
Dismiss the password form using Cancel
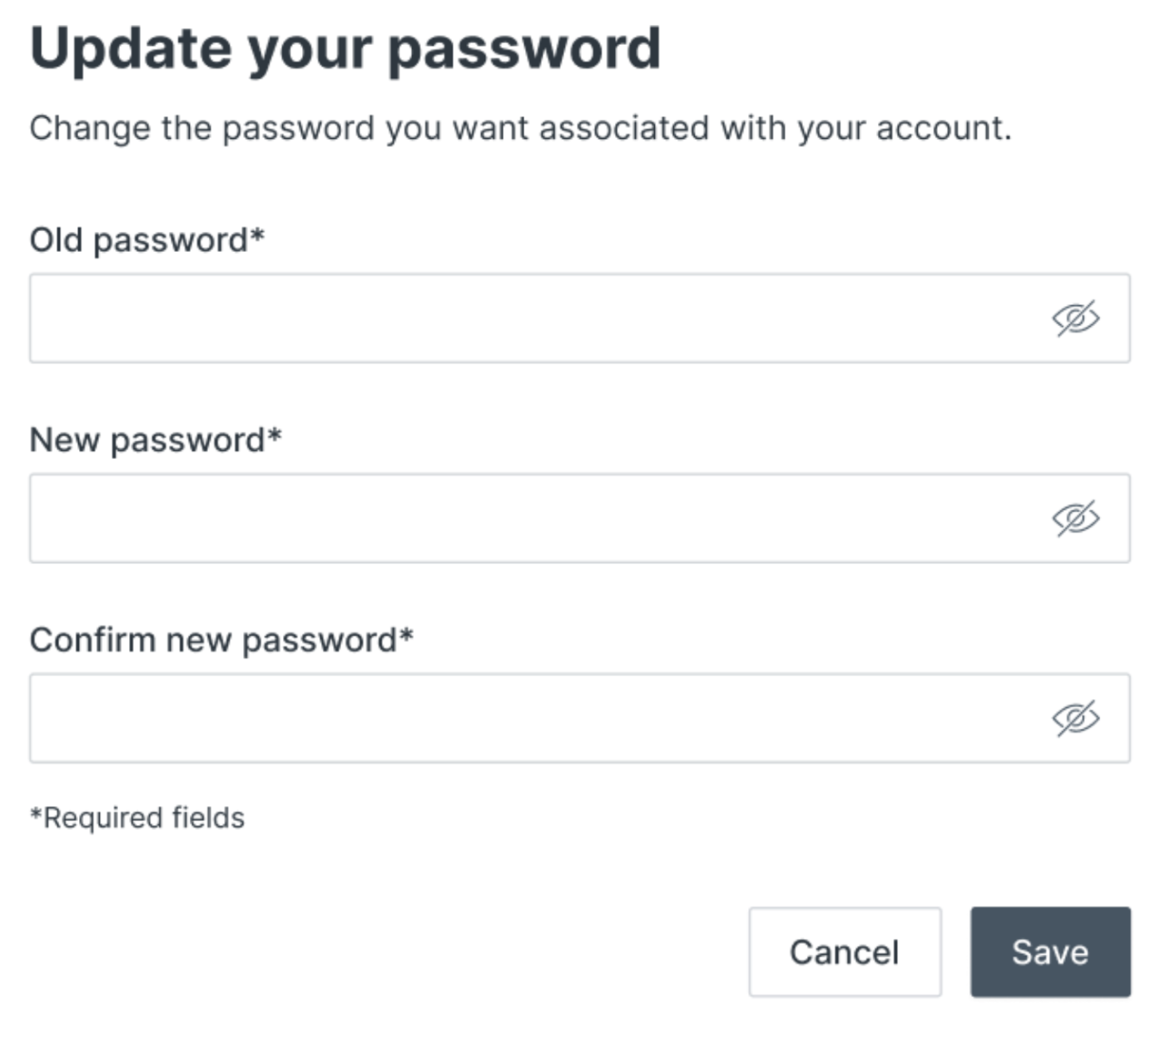pyautogui.click(x=845, y=951)
